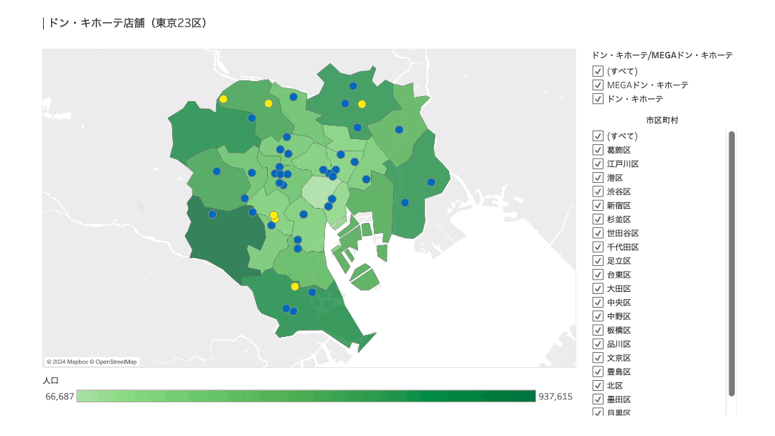Click the northwesternmost yellow store marker
Viewport: 775px width, 436px height.
223,99
